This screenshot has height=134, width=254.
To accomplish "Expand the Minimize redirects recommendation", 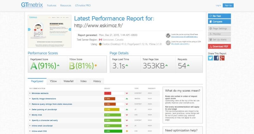I will (x=40, y=93).
